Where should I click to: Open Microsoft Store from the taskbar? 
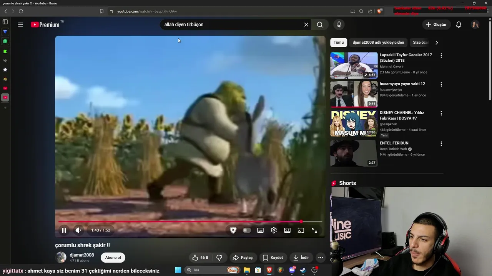pos(258,270)
